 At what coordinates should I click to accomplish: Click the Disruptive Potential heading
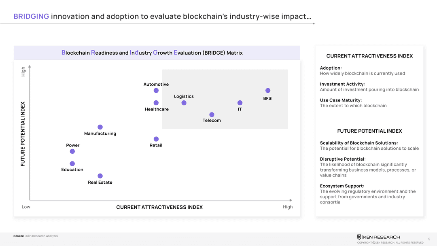pyautogui.click(x=343, y=159)
